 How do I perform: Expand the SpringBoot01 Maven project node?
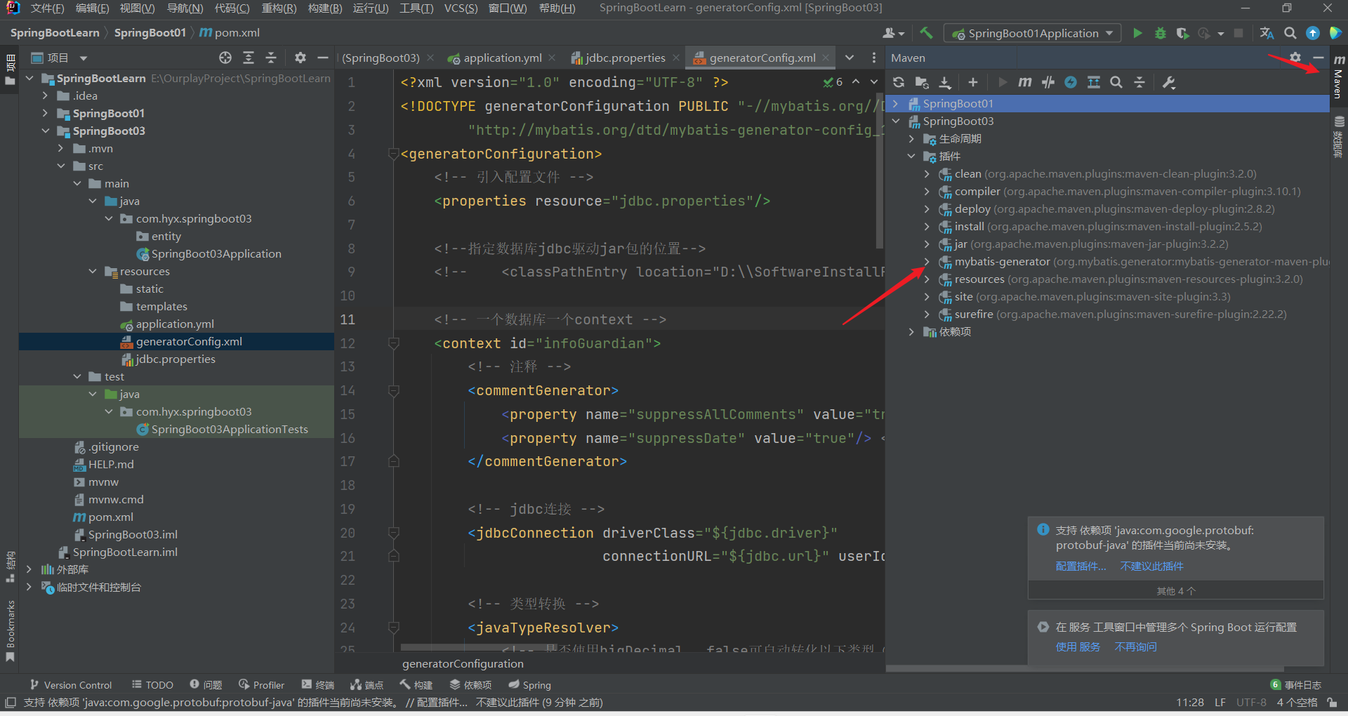pos(896,104)
